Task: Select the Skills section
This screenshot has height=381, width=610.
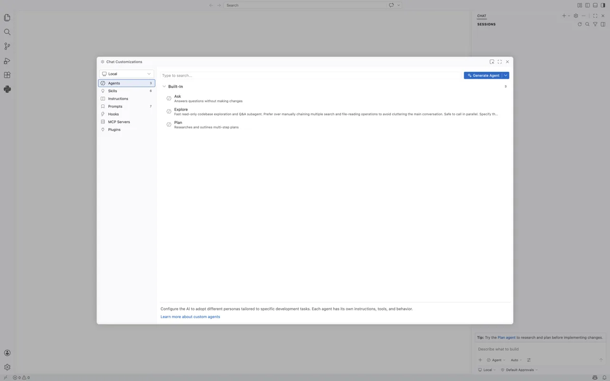Action: tap(126, 91)
